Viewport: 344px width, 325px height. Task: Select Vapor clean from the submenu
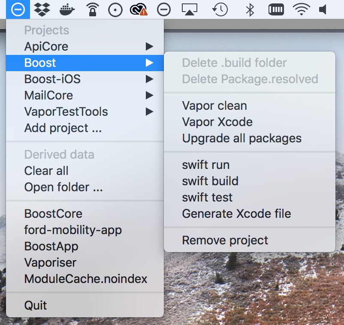point(214,105)
